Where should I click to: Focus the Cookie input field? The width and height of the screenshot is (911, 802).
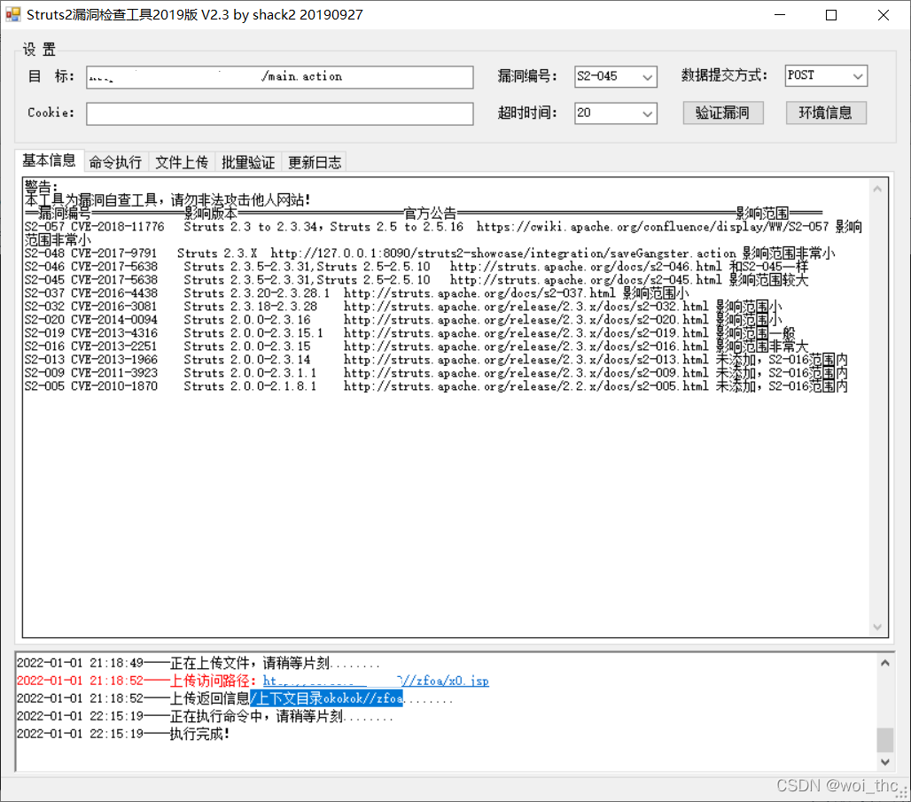pyautogui.click(x=279, y=113)
